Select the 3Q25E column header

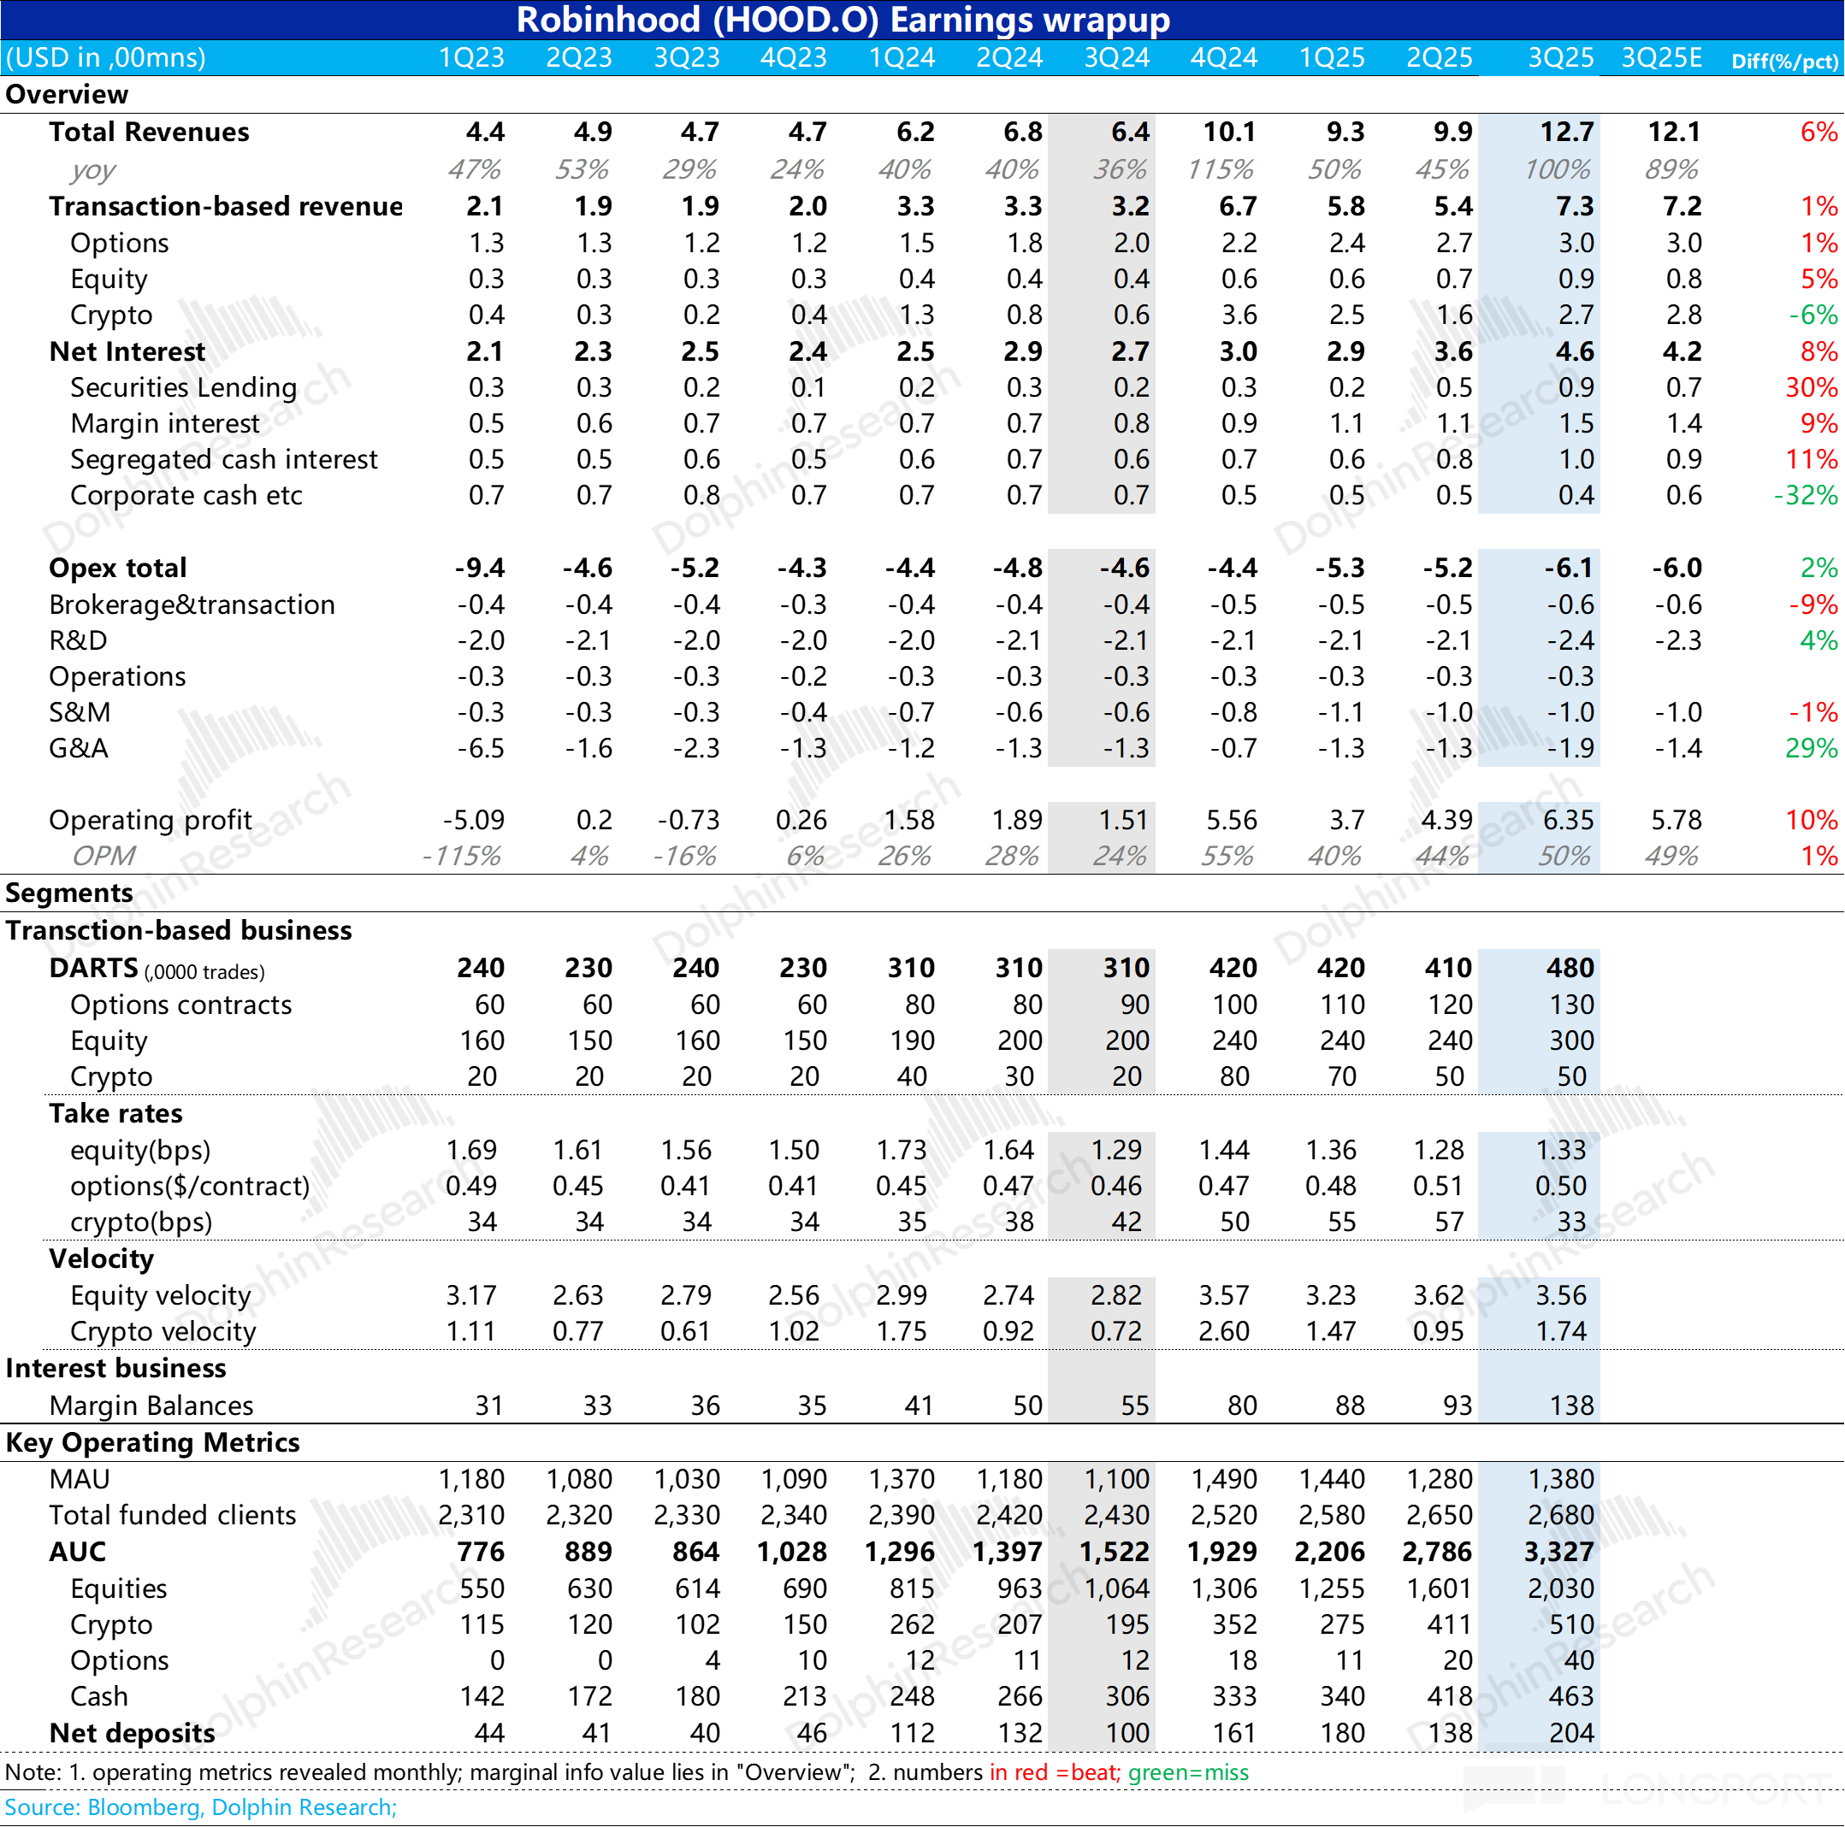[1661, 58]
